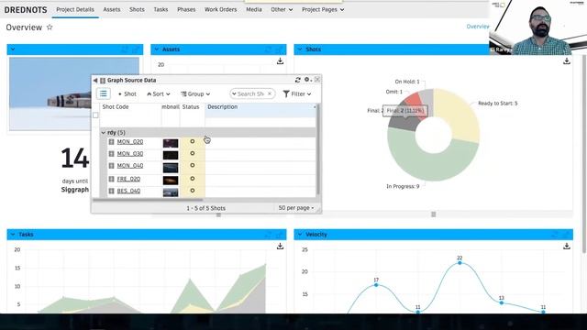The width and height of the screenshot is (587, 330).
Task: Click horizontal scrollbar in shots grid
Action: (148, 200)
